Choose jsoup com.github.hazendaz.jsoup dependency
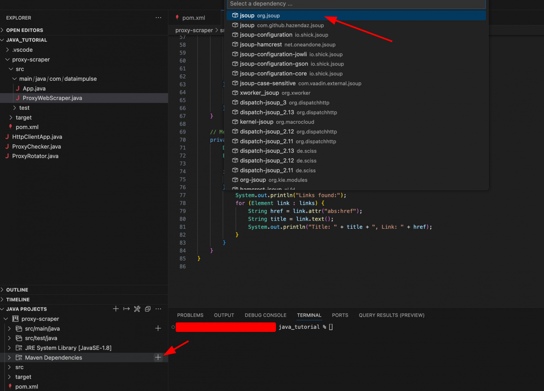The width and height of the screenshot is (544, 391). click(x=356, y=25)
